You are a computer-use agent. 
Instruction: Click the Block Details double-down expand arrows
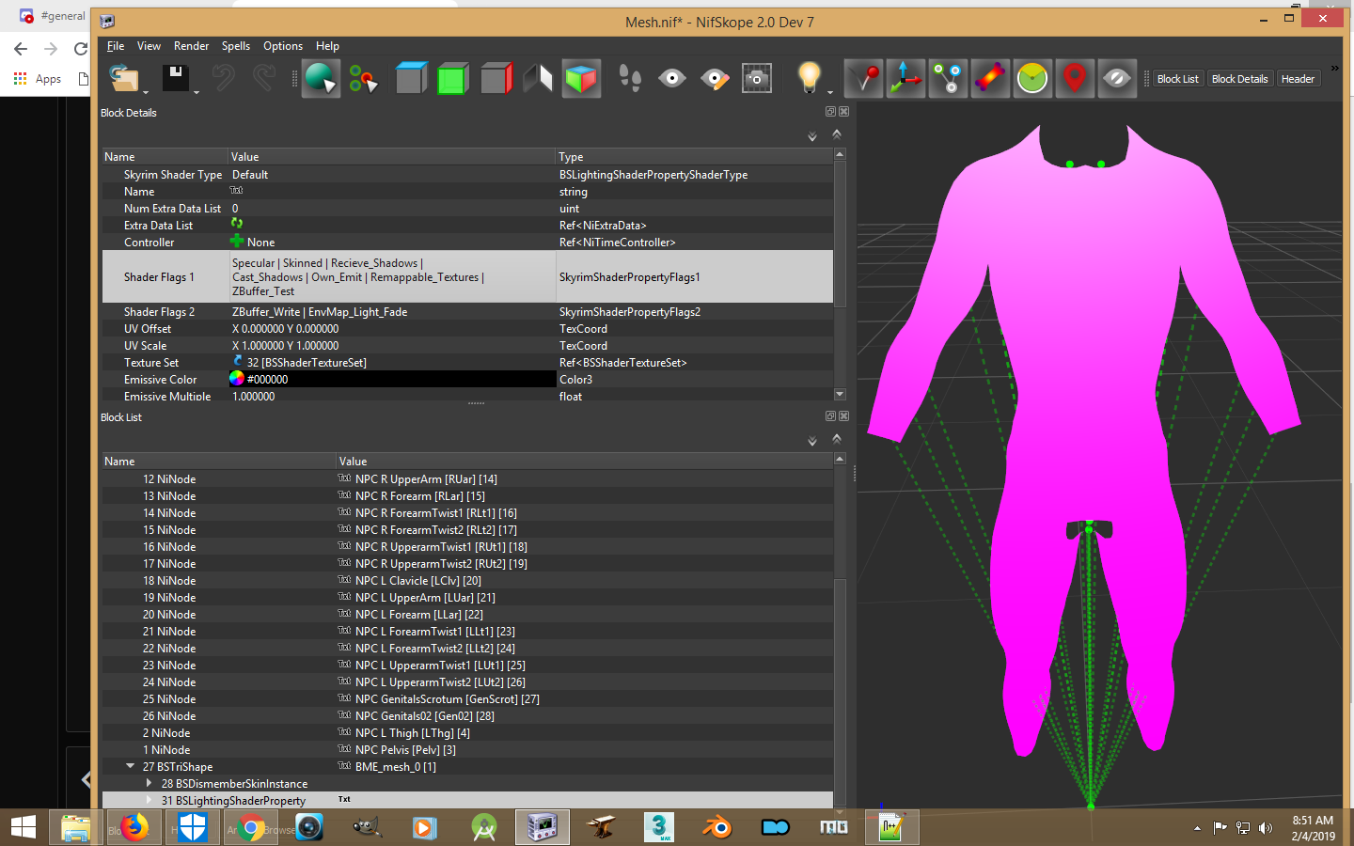pos(812,137)
